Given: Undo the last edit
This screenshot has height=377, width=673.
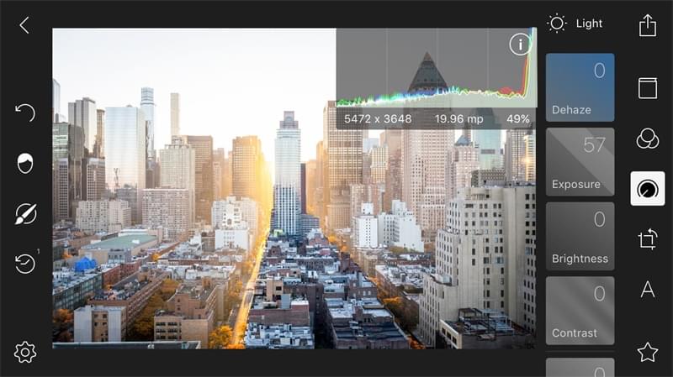Looking at the screenshot, I should pyautogui.click(x=25, y=113).
